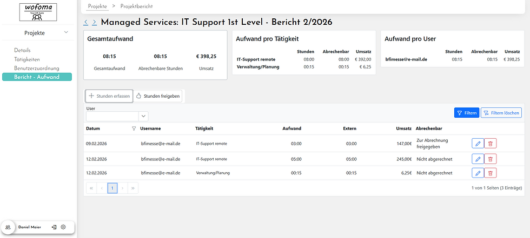
Task: Click the Stunden freigeben button
Action: click(157, 96)
